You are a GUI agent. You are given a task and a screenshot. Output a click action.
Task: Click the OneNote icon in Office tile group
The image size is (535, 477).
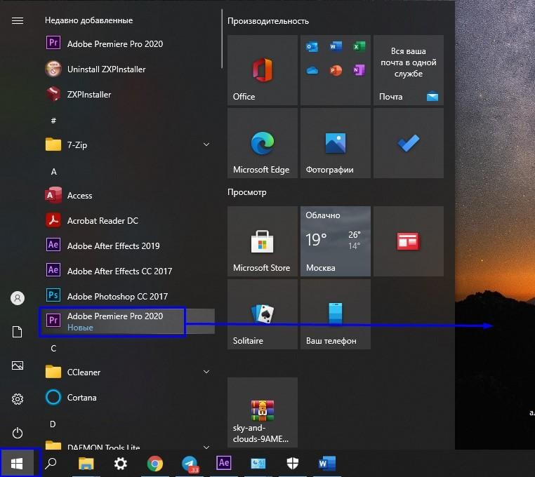[x=359, y=70]
